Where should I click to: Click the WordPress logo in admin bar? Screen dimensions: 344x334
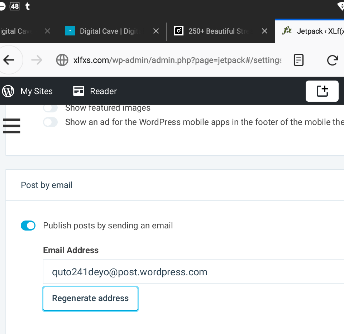[8, 91]
